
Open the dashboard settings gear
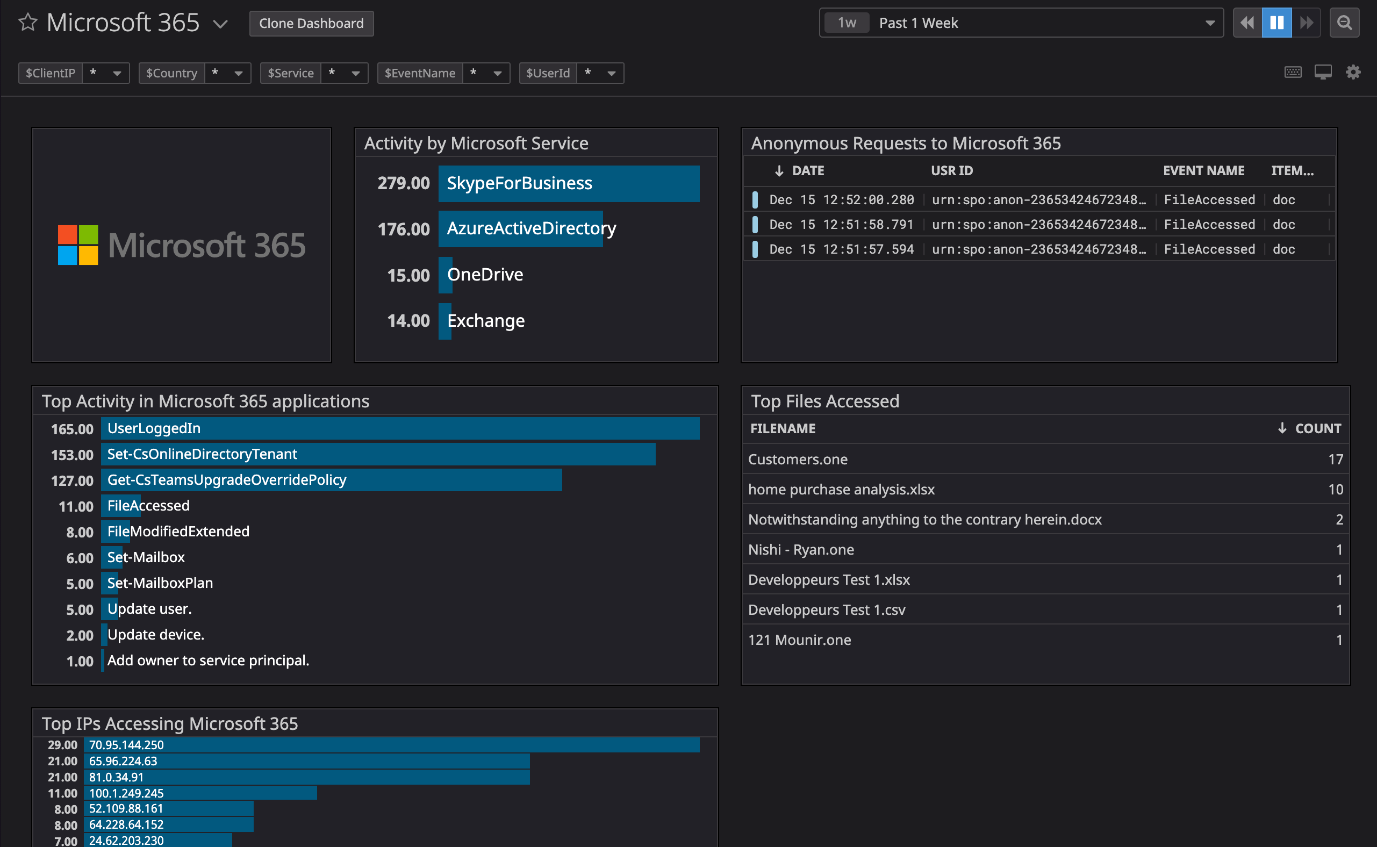[x=1354, y=72]
